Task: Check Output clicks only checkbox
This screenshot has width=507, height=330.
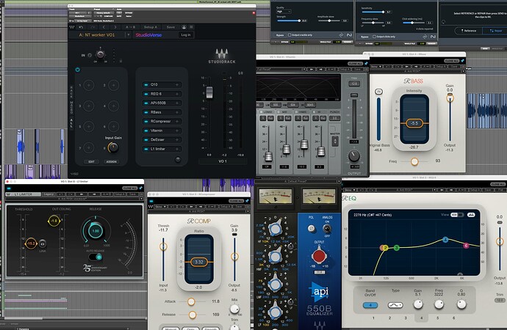Action: click(x=374, y=37)
